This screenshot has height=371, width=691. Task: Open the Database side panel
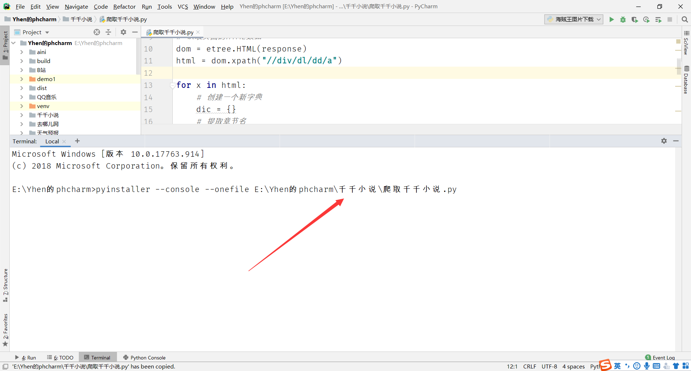click(x=686, y=80)
